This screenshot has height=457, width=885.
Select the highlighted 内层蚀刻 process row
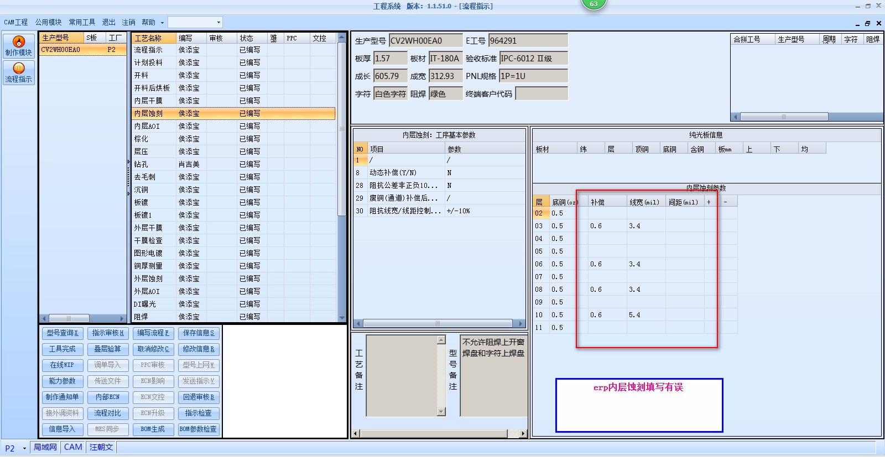coord(233,113)
